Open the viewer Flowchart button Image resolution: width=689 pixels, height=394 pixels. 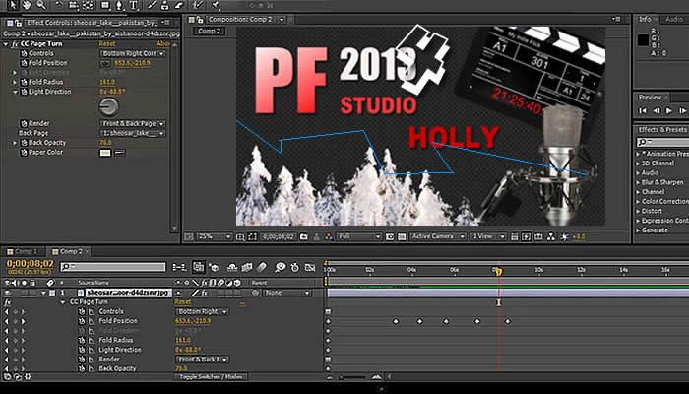(551, 237)
